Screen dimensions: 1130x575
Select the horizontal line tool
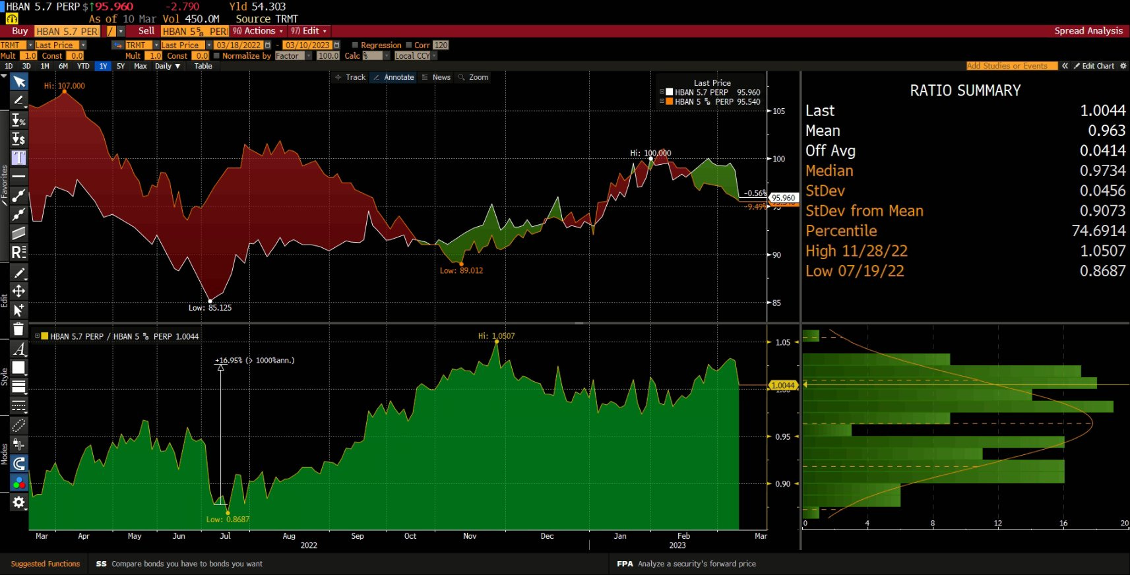click(18, 176)
